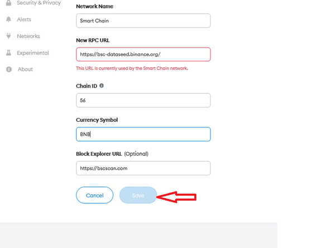Click the Currency Symbol field containing BNB
335x248 pixels.
pyautogui.click(x=143, y=135)
